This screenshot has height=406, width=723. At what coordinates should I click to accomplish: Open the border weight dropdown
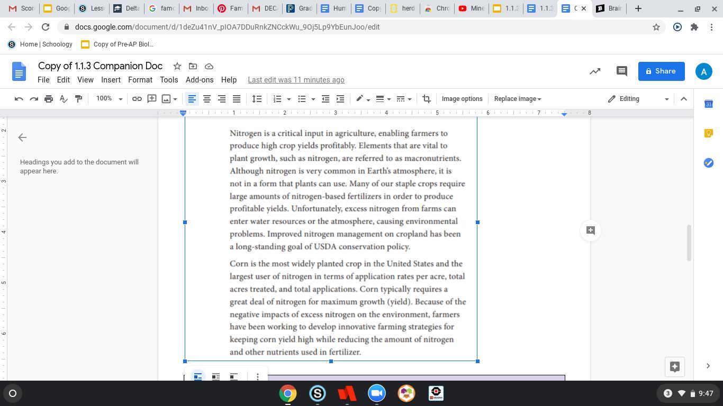[x=383, y=99]
